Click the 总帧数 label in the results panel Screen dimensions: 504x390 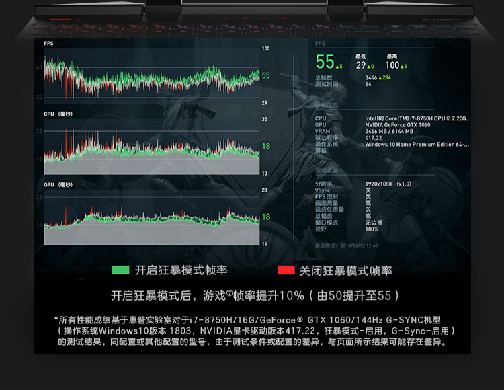click(324, 78)
